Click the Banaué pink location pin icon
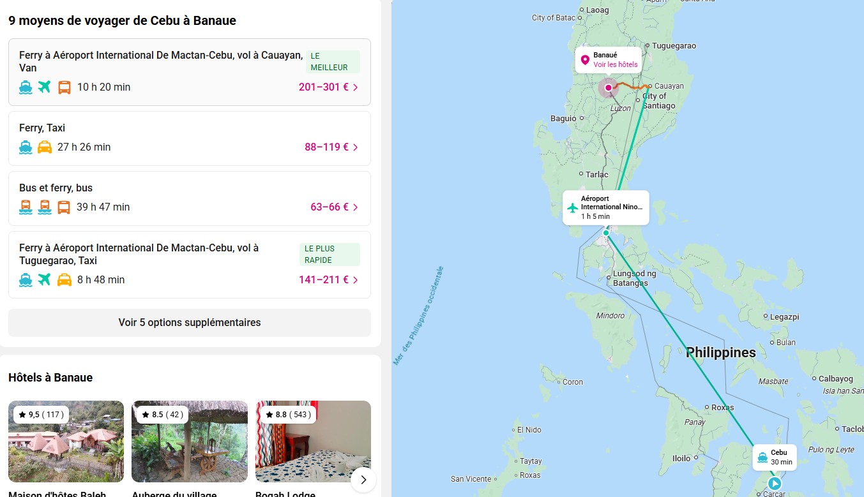Image resolution: width=864 pixels, height=497 pixels. [584, 60]
